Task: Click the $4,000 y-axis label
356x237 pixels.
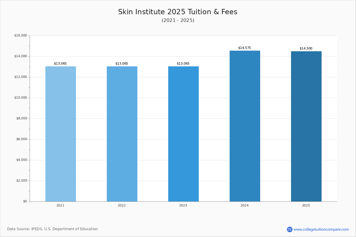Action: coord(21,160)
